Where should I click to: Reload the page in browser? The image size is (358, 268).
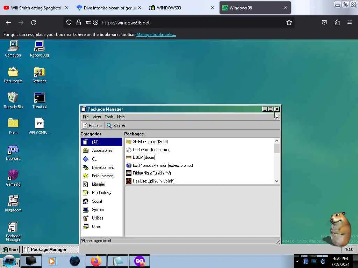(34, 23)
